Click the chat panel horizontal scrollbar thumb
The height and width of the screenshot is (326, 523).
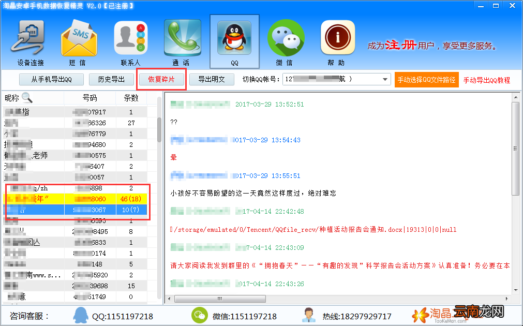click(x=220, y=299)
